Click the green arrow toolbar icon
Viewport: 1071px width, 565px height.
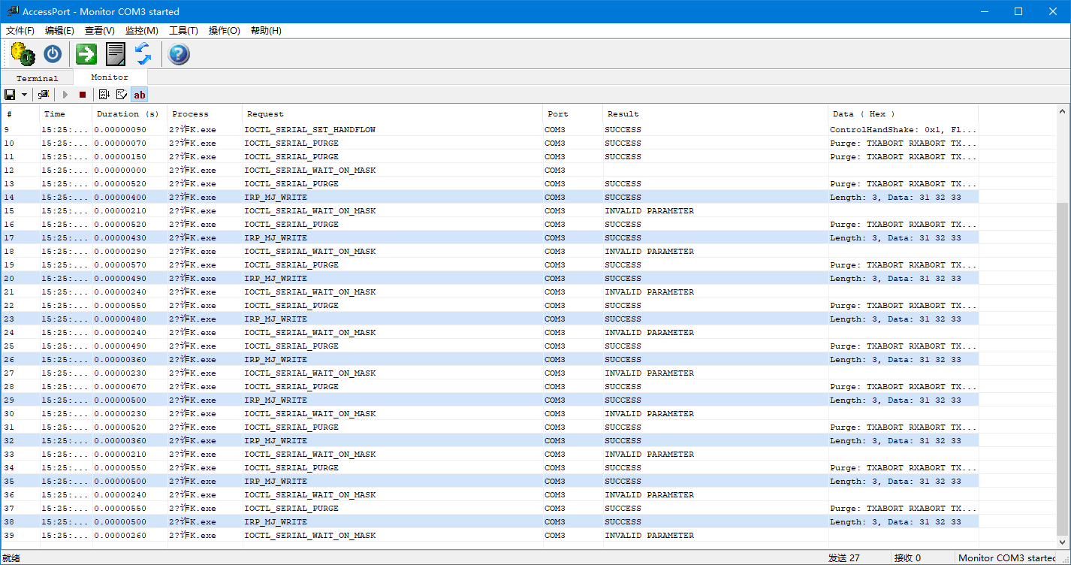tap(86, 54)
